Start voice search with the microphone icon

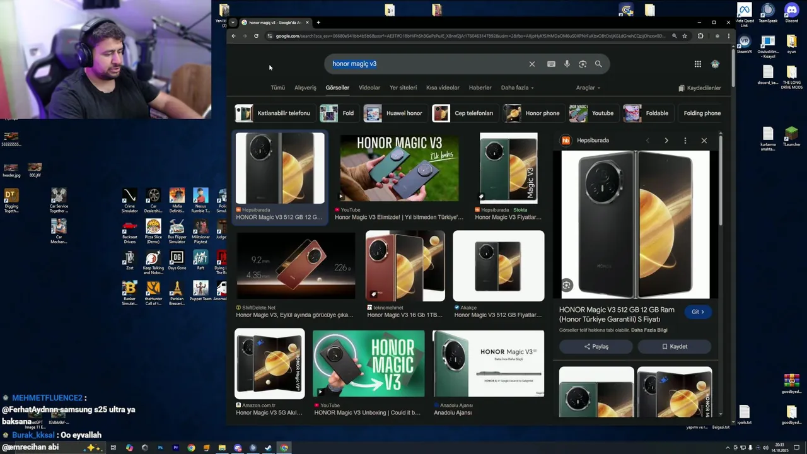coord(567,64)
